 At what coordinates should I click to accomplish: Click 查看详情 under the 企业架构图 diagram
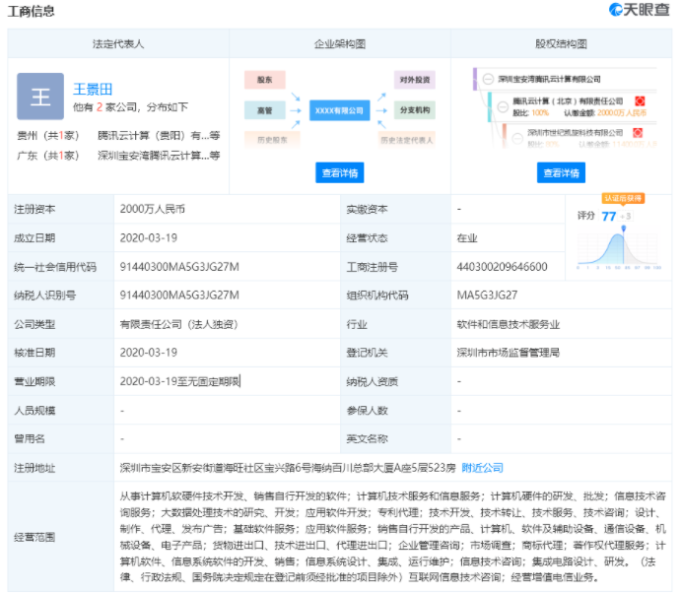(340, 173)
